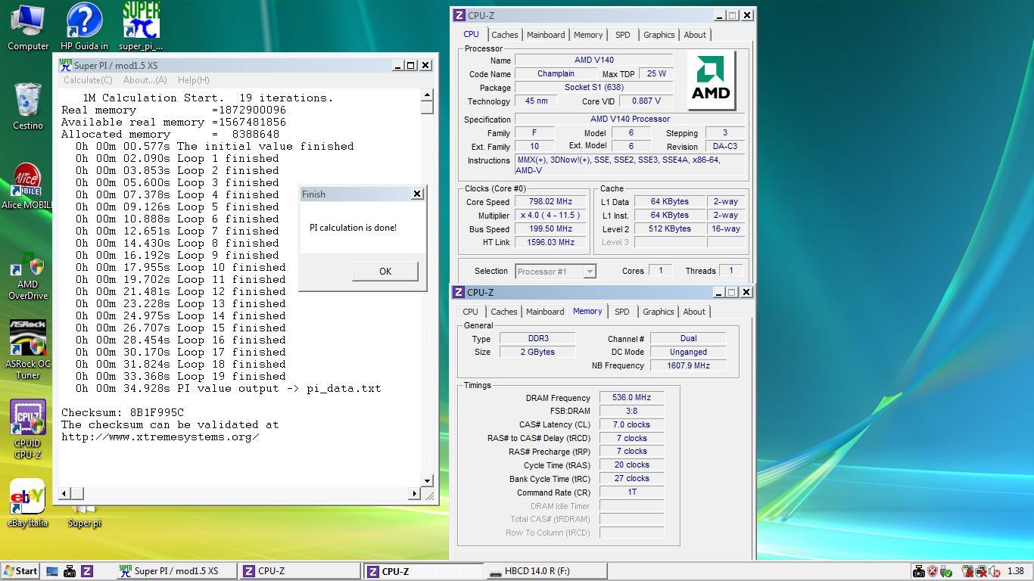Click safely remove hardware tray icon
The width and height of the screenshot is (1034, 581).
click(946, 571)
